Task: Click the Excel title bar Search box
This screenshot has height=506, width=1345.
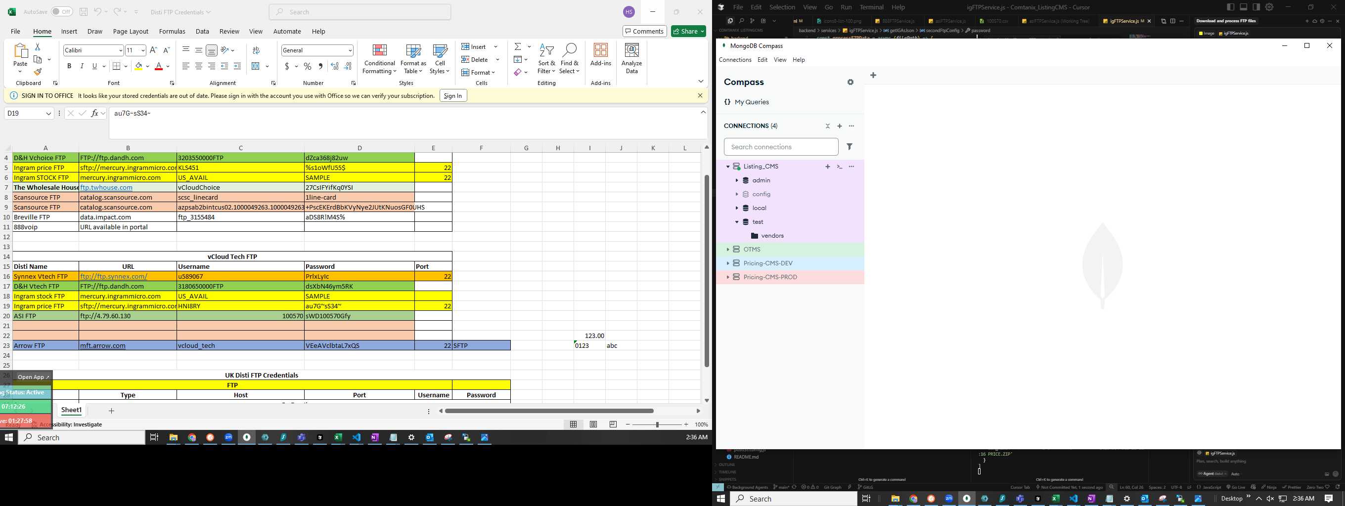Action: pyautogui.click(x=360, y=12)
